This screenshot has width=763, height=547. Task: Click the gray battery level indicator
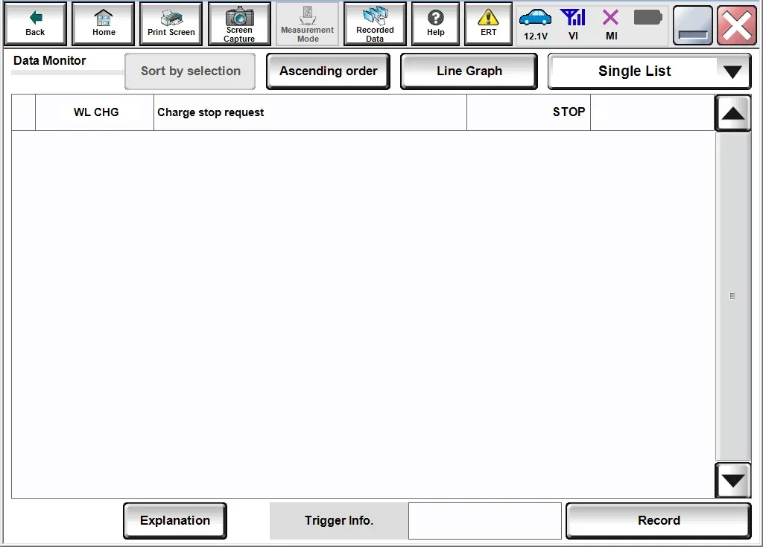(648, 18)
